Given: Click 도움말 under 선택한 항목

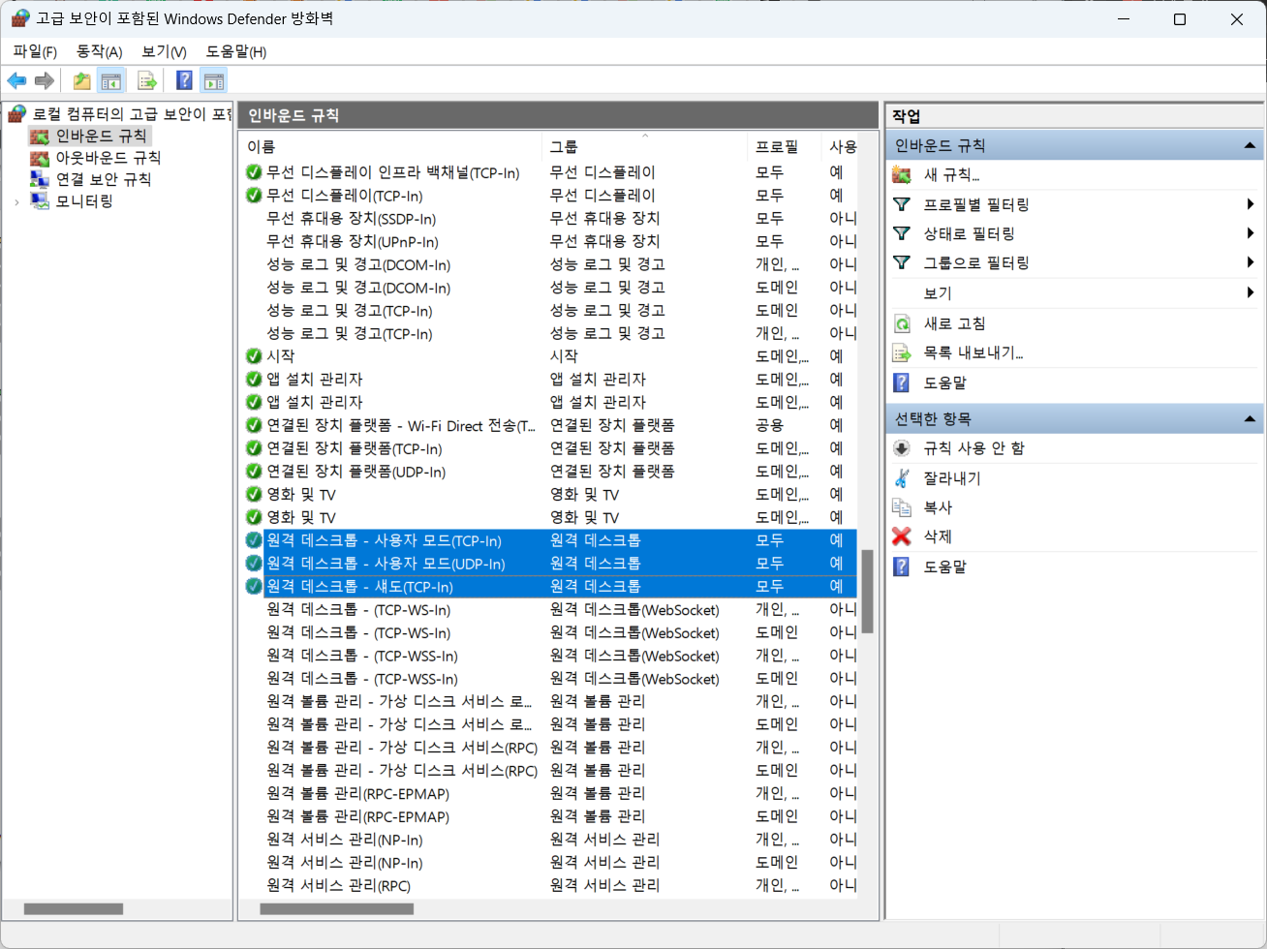Looking at the screenshot, I should click(944, 566).
